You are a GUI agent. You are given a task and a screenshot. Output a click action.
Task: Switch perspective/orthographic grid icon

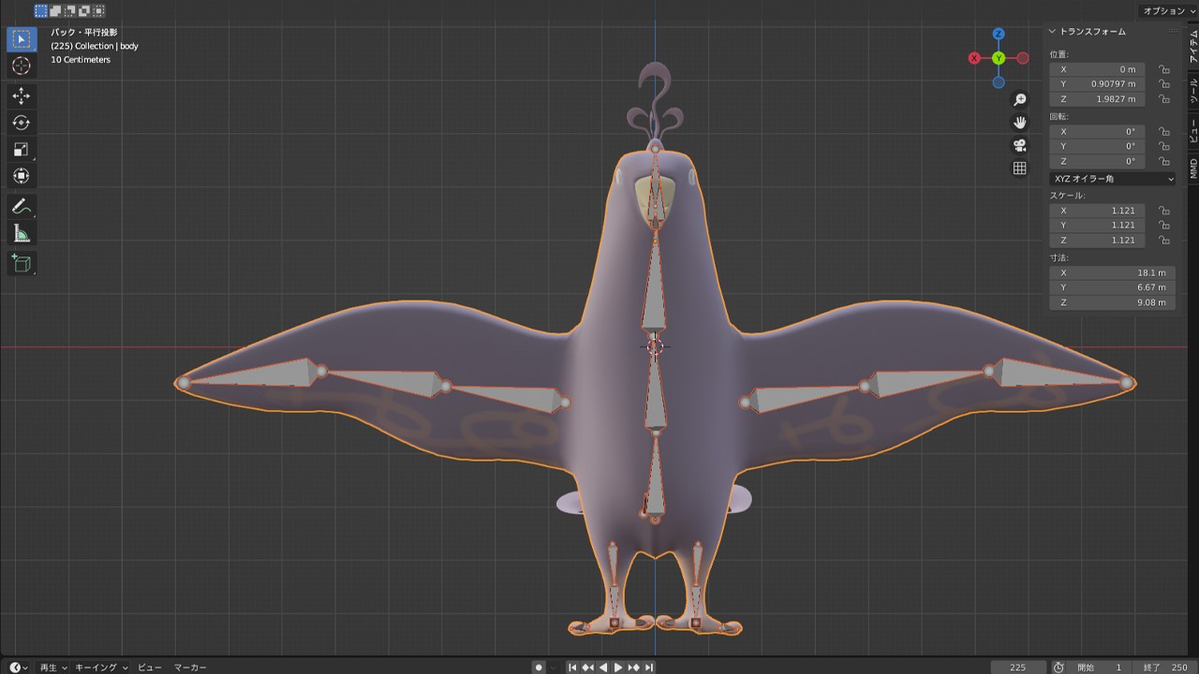pyautogui.click(x=1020, y=168)
